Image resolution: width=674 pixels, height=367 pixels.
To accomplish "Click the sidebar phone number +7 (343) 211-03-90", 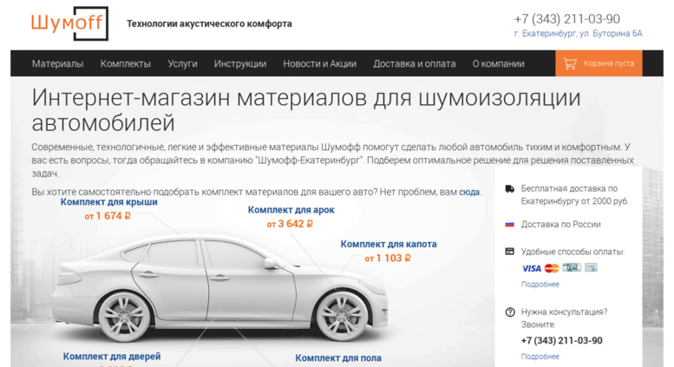I will click(562, 341).
